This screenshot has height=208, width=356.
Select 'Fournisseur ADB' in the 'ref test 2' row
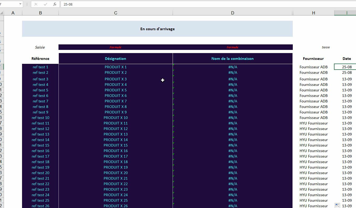314,72
